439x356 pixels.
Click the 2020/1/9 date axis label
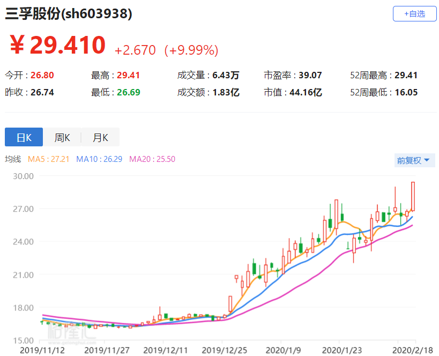click(283, 350)
